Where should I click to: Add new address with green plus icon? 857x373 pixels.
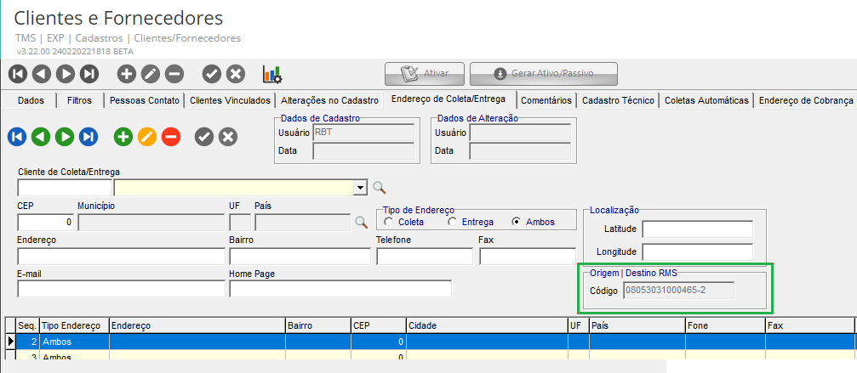(x=123, y=137)
